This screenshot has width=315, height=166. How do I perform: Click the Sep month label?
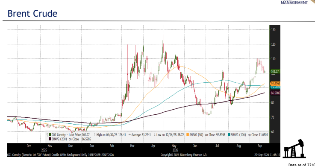click(259, 146)
